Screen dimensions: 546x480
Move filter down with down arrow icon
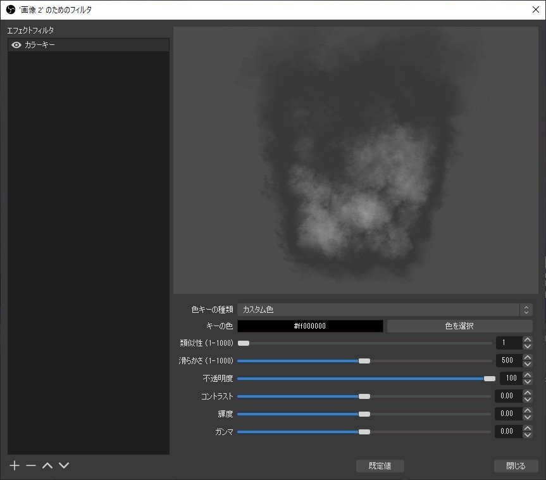click(64, 465)
